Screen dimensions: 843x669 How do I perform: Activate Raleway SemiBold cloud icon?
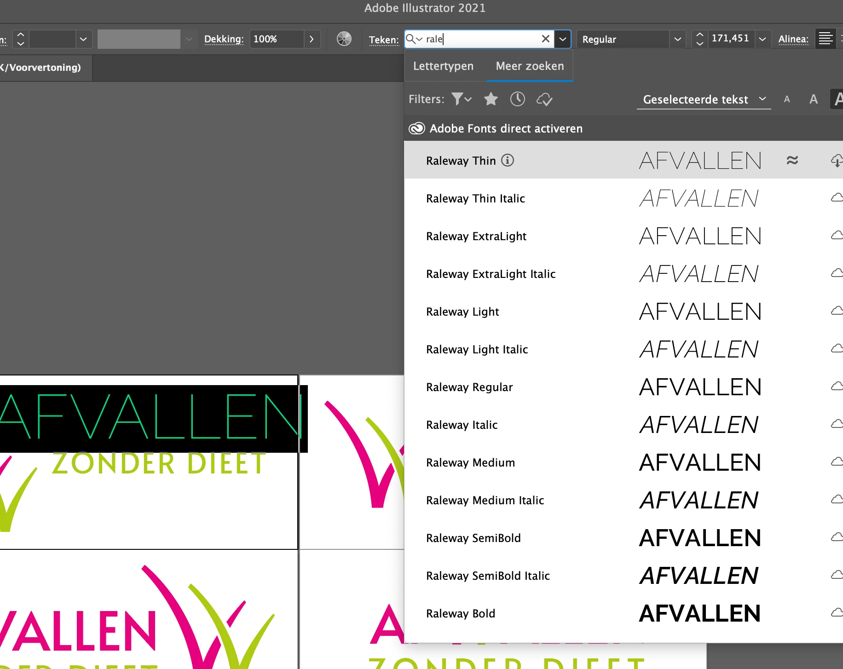(837, 537)
